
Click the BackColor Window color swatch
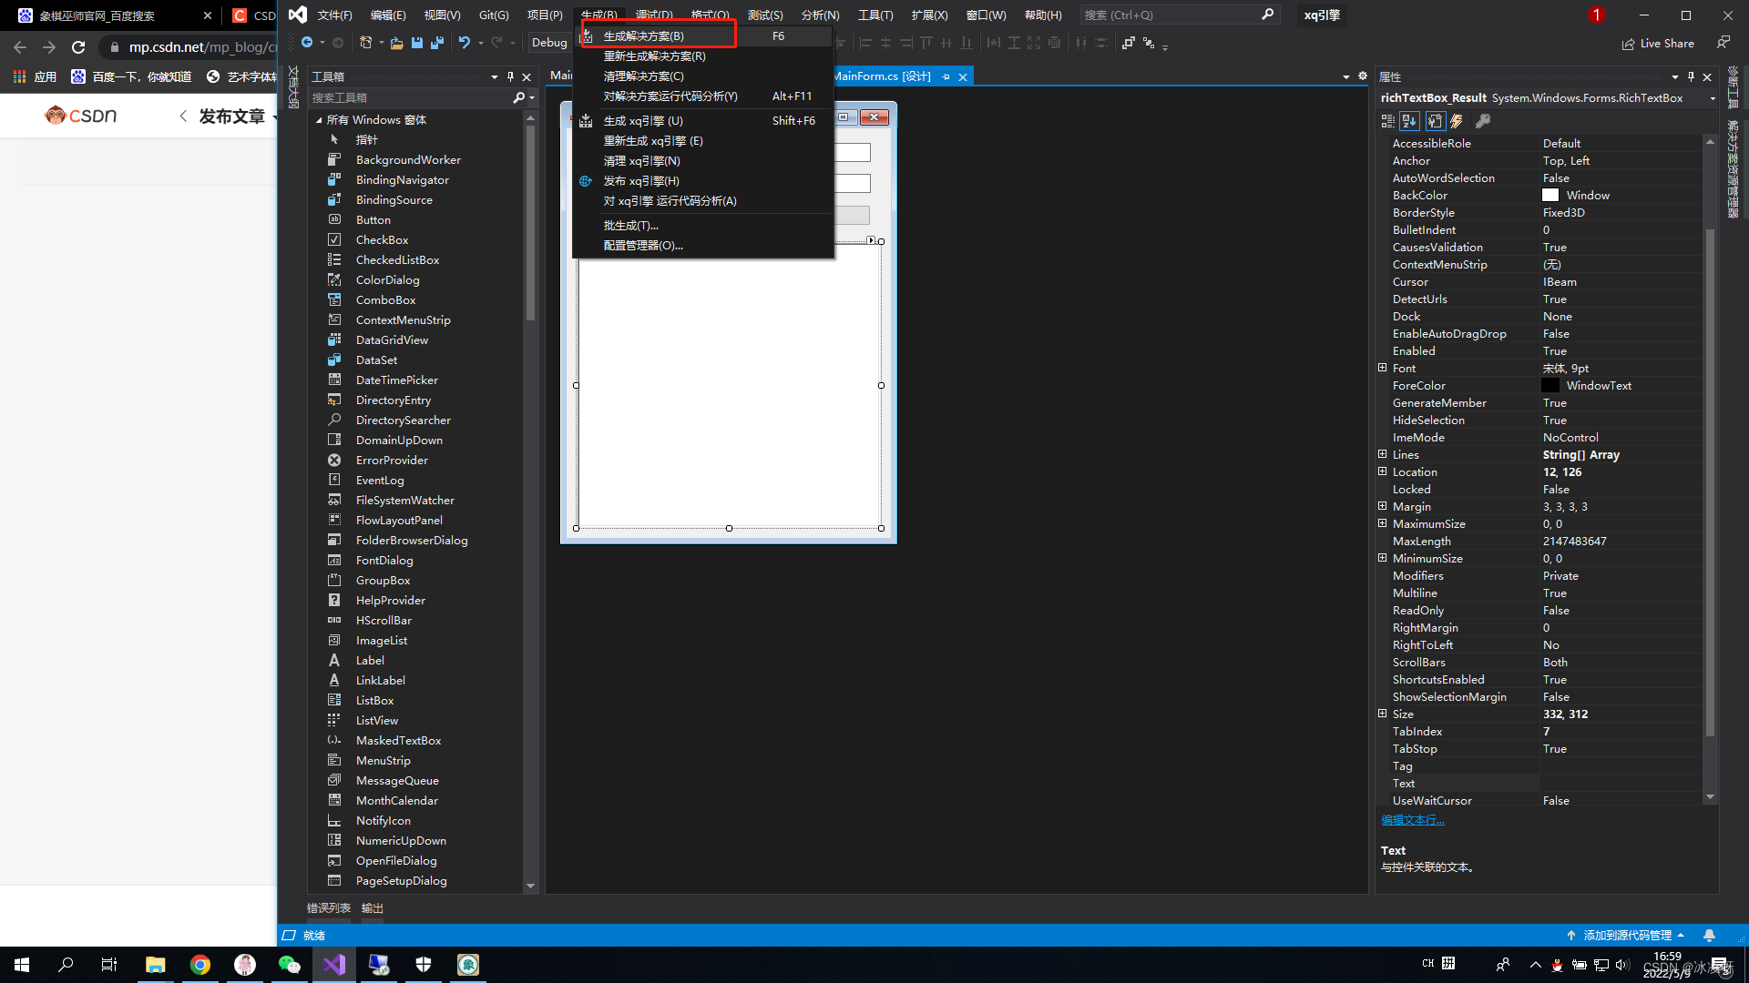[x=1550, y=196]
